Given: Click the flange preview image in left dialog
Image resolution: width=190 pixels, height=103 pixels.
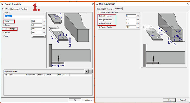Looking at the screenshot, I should coord(69,40).
